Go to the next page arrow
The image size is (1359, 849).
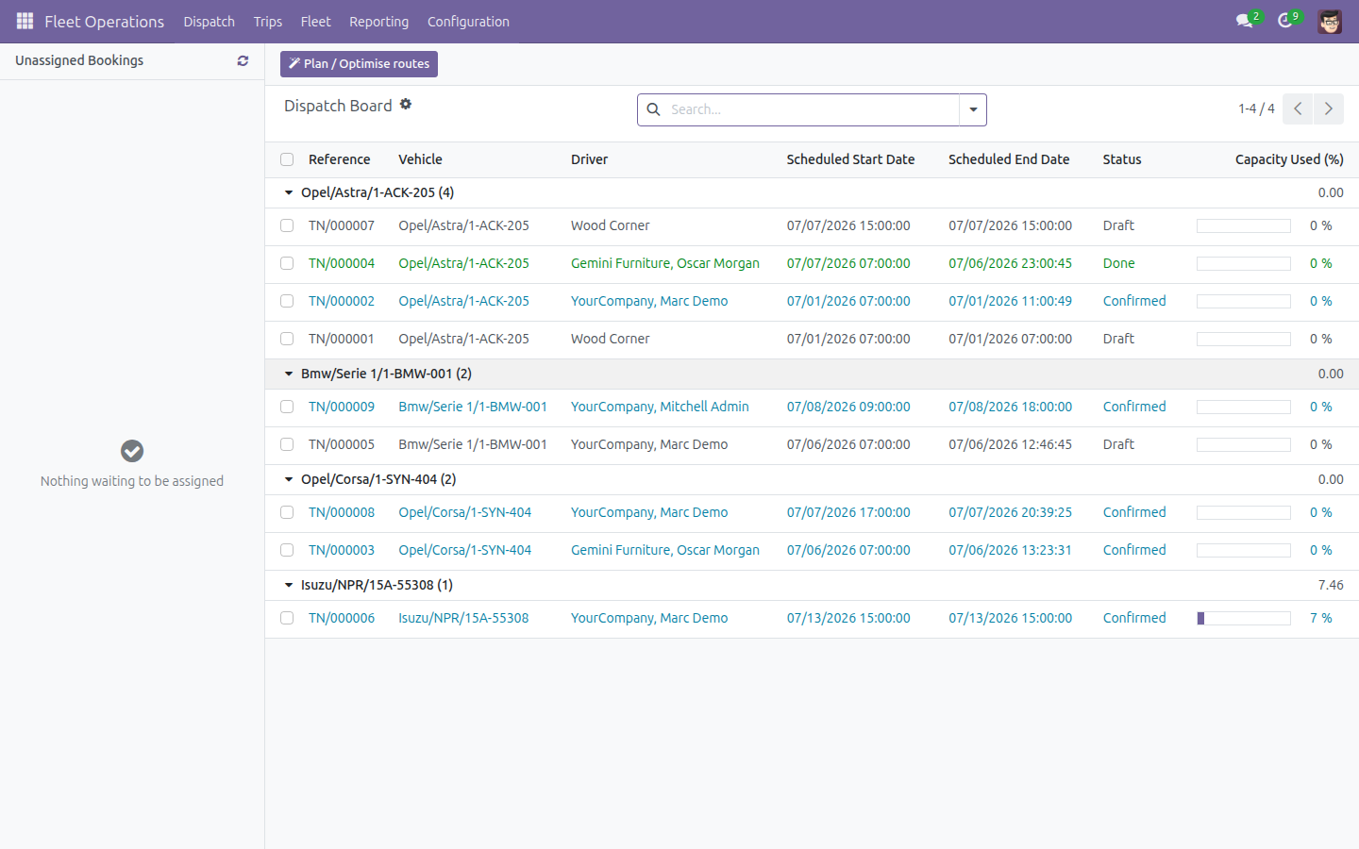coord(1329,108)
